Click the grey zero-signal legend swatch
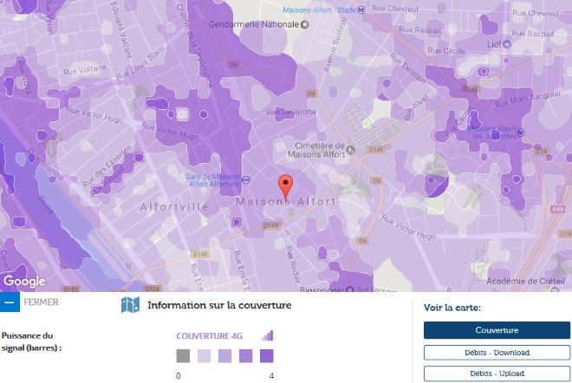Screen dimensions: 572x383 (183, 355)
